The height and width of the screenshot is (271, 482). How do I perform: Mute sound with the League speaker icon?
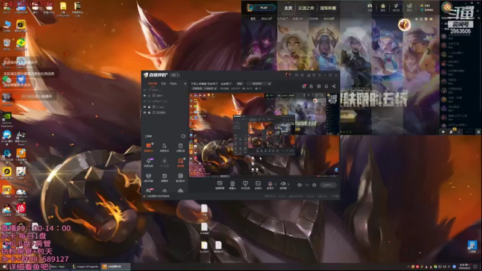point(416,19)
